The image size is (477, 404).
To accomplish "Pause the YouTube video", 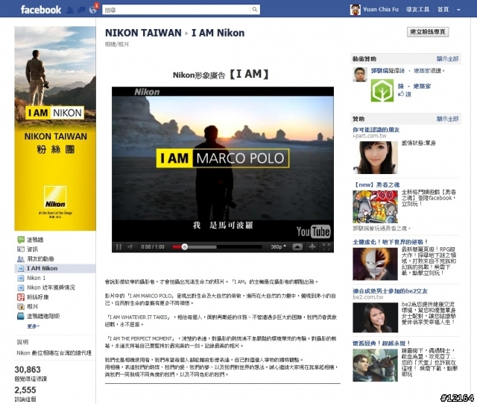I will click(x=119, y=246).
